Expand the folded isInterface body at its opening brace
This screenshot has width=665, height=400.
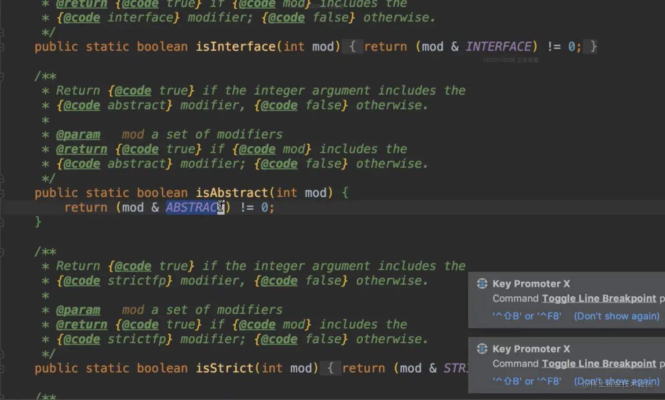coord(352,47)
